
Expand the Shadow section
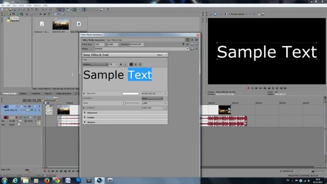coord(85,122)
